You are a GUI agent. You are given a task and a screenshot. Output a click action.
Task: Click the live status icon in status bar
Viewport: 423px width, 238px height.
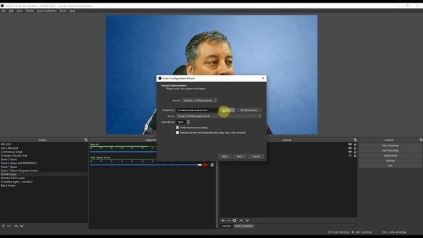[x=330, y=232]
